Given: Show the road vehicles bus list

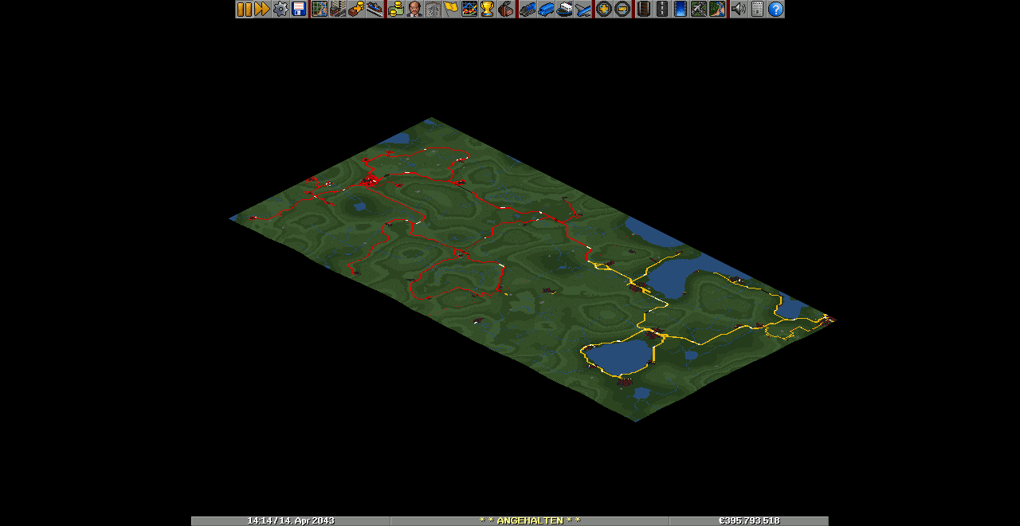Looking at the screenshot, I should point(546,9).
